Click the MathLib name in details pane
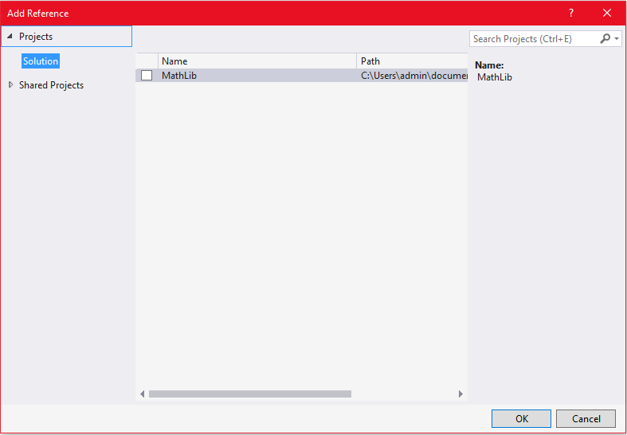This screenshot has height=435, width=627. [495, 77]
